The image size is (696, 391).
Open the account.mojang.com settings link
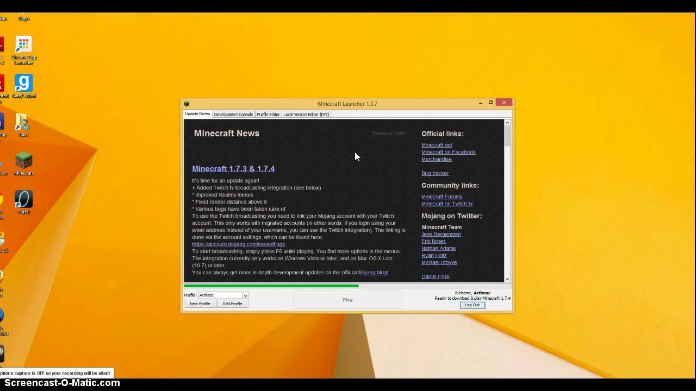click(x=238, y=244)
